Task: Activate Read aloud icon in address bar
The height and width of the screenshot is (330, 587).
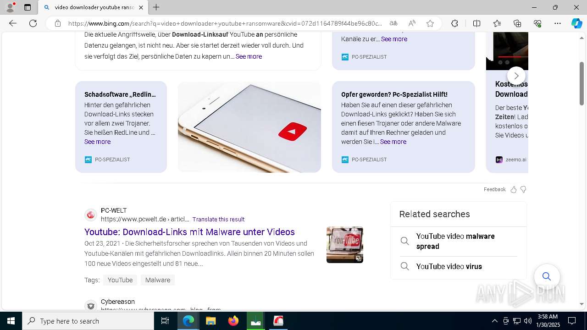Action: click(412, 23)
